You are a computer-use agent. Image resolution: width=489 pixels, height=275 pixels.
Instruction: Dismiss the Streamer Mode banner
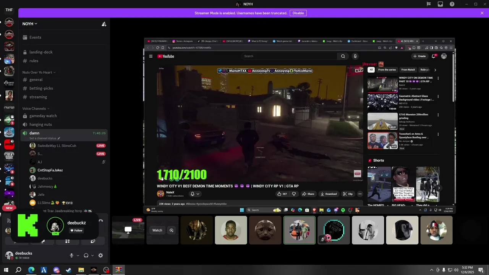click(482, 13)
